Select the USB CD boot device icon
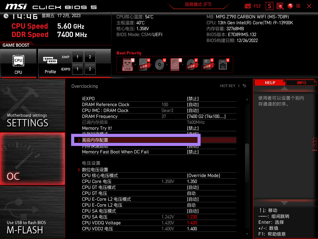This screenshot has width=318, height=239. coord(191,64)
